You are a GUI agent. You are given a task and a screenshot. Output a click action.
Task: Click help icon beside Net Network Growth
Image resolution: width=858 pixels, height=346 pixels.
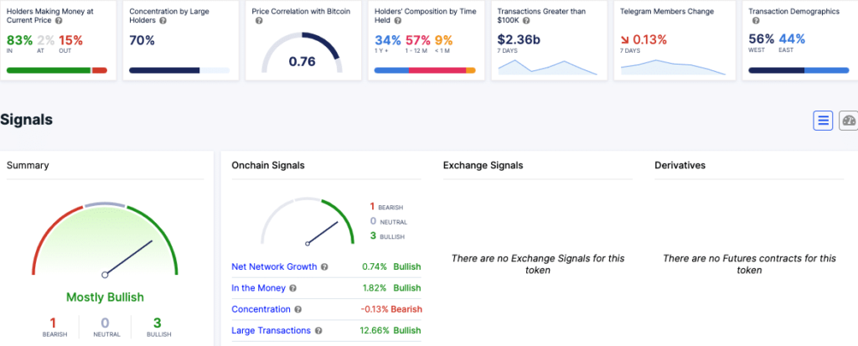324,267
